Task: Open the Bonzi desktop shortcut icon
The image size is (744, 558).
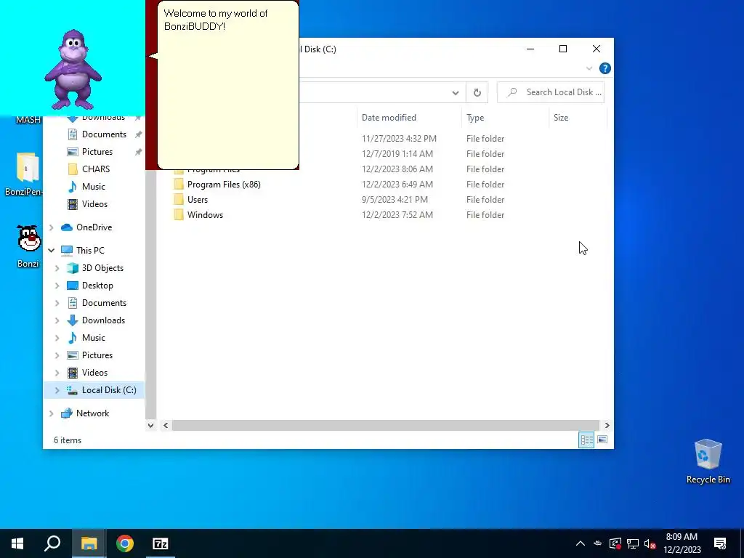Action: (28, 246)
